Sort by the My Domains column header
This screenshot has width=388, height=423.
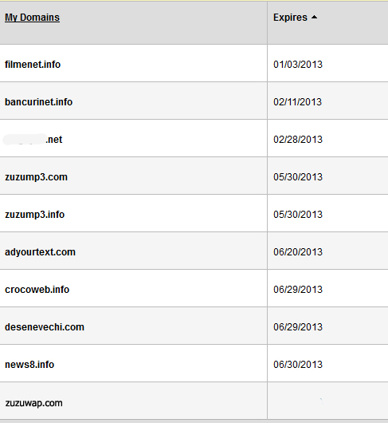(x=33, y=18)
